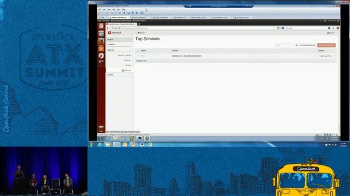350x196 pixels.
Task: Open the row actions dropdown arrow beside Create Tap Flow
Action: click(x=334, y=56)
